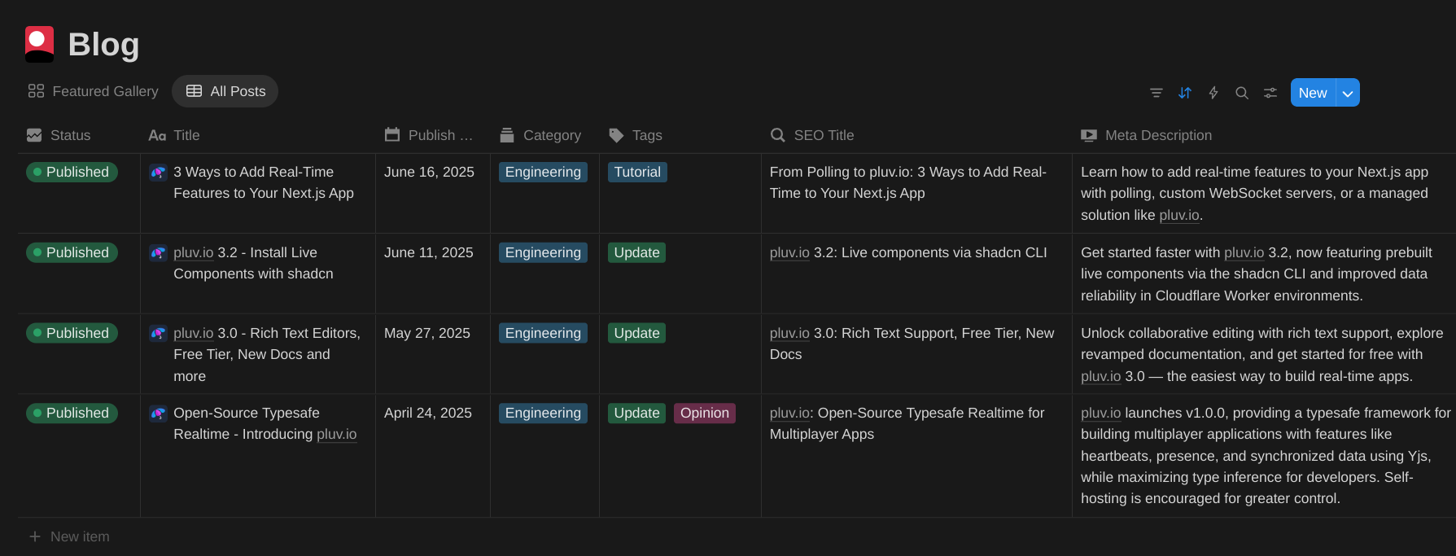
Task: Click the plus icon beside New item
Action: [35, 536]
